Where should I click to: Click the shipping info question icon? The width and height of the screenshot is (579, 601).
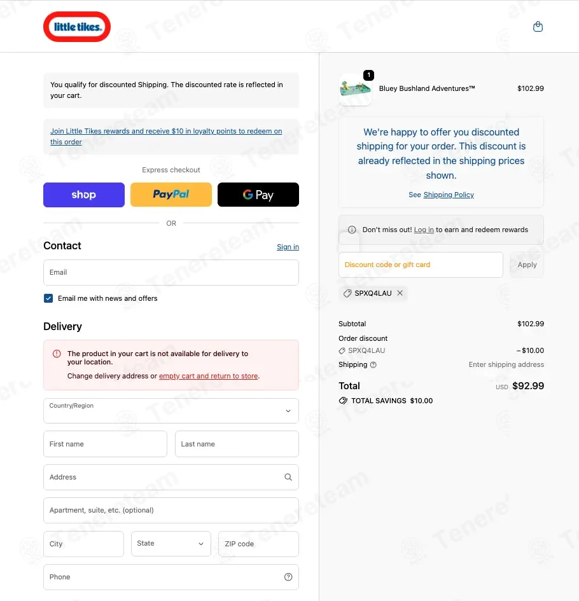click(373, 365)
